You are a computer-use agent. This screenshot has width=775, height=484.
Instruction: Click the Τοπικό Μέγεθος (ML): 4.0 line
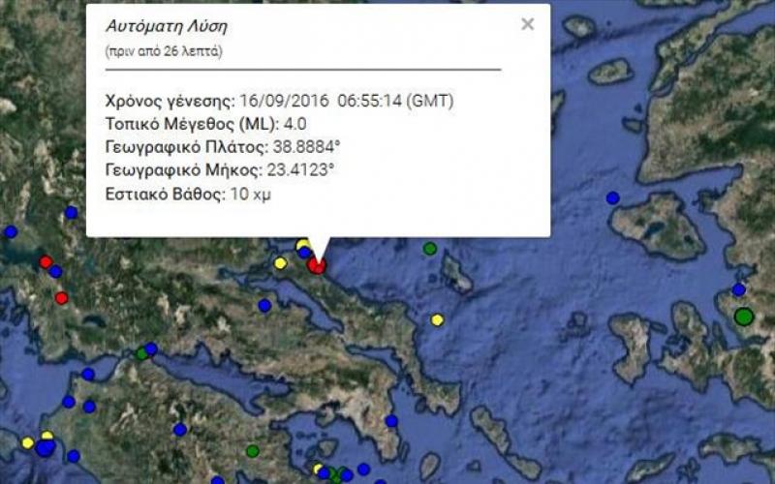pos(205,124)
